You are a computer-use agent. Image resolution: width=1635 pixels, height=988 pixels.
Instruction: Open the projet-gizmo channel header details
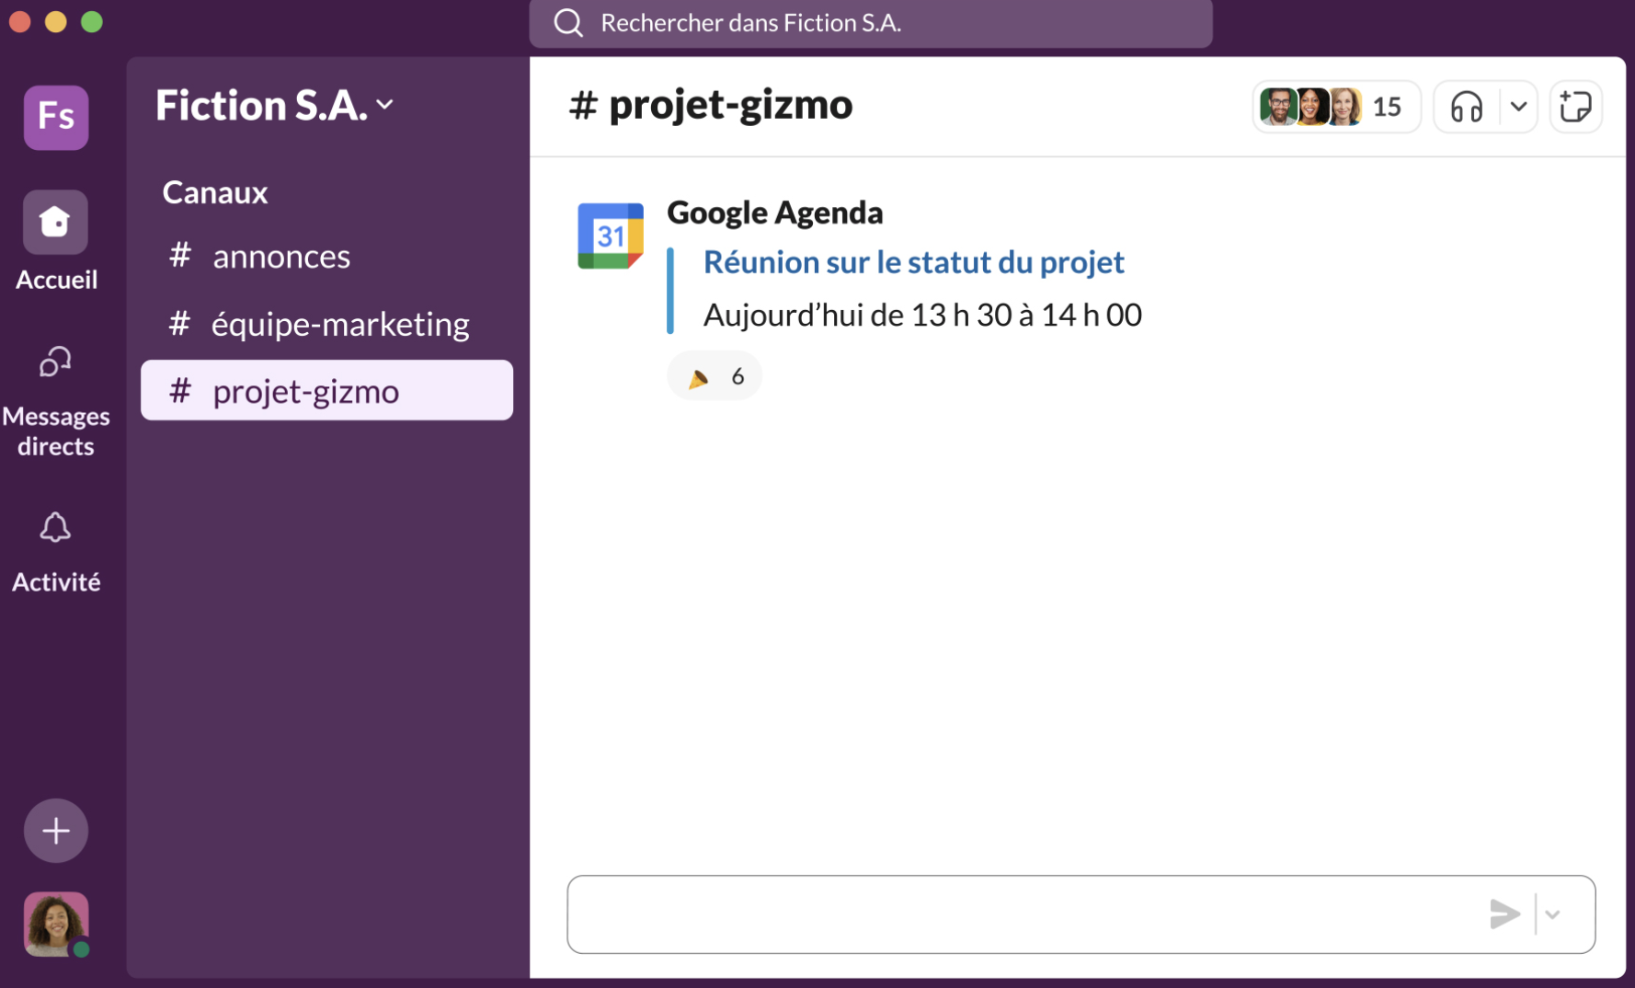[711, 104]
